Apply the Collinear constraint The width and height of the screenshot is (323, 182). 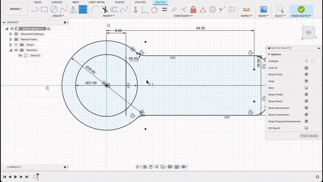tap(222, 10)
